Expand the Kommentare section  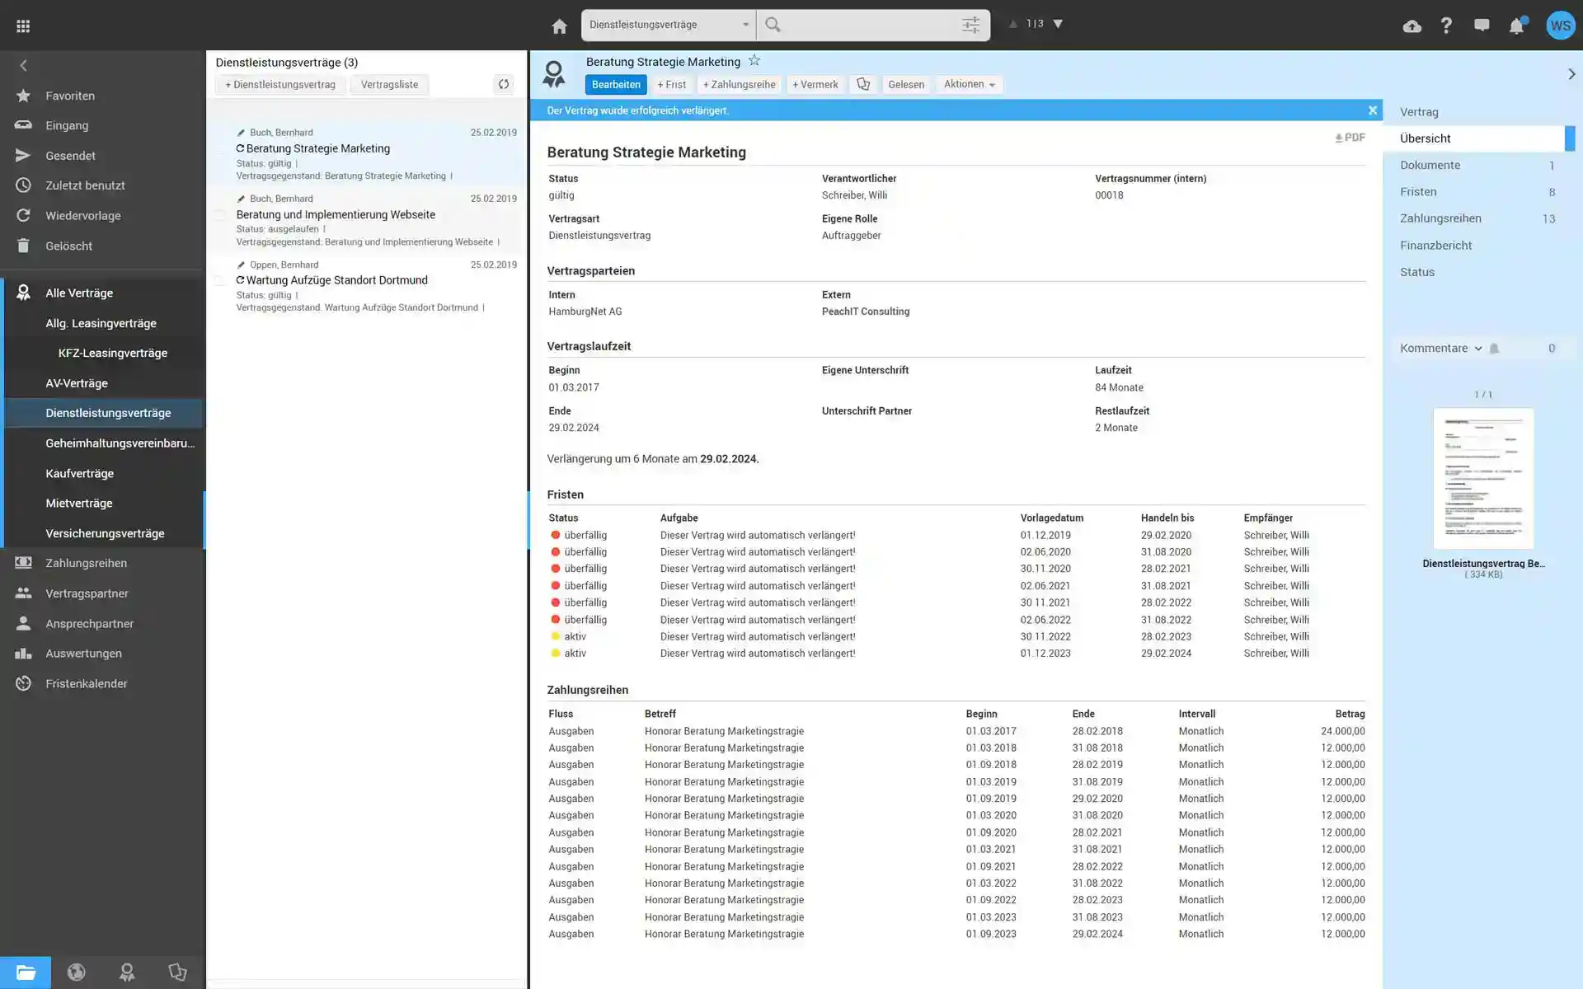1440,348
